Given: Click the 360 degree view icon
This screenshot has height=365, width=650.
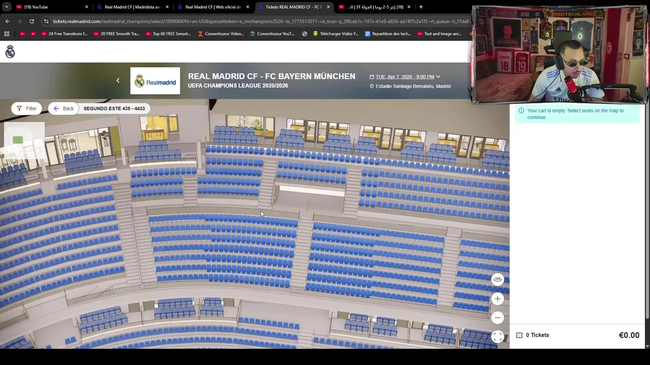Looking at the screenshot, I should click(x=498, y=279).
